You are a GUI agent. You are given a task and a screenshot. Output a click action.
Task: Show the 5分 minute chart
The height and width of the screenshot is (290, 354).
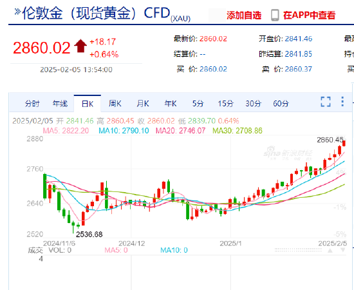[198, 104]
